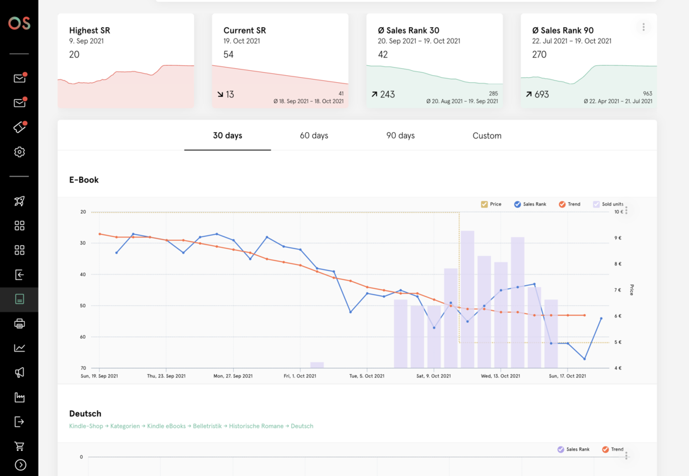Viewport: 689px width, 476px height.
Task: Click the OS logo
Action: tap(19, 23)
